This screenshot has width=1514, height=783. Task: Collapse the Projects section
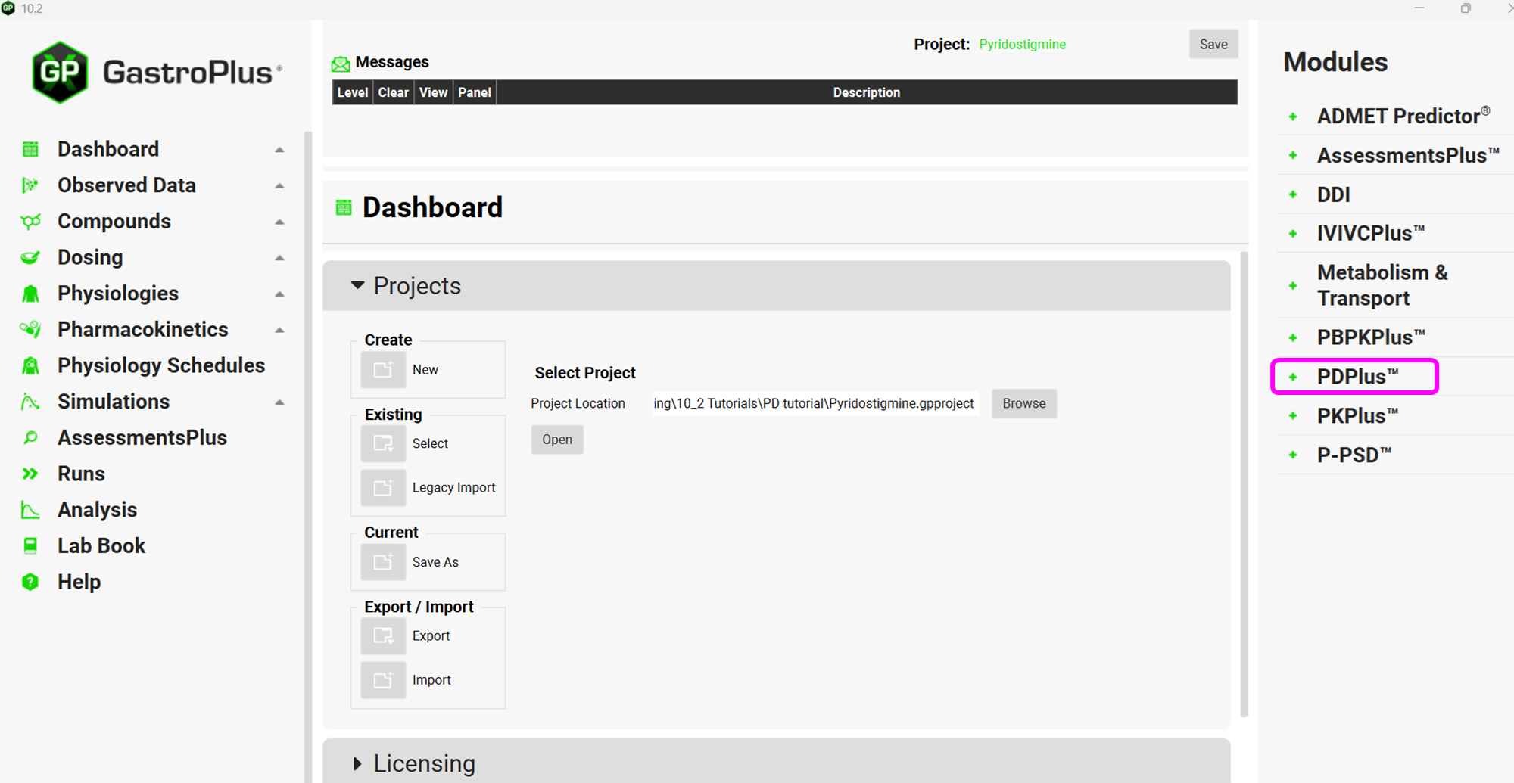coord(357,286)
